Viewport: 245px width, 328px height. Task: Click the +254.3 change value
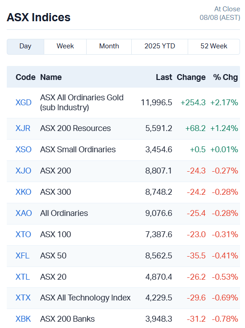click(x=193, y=103)
